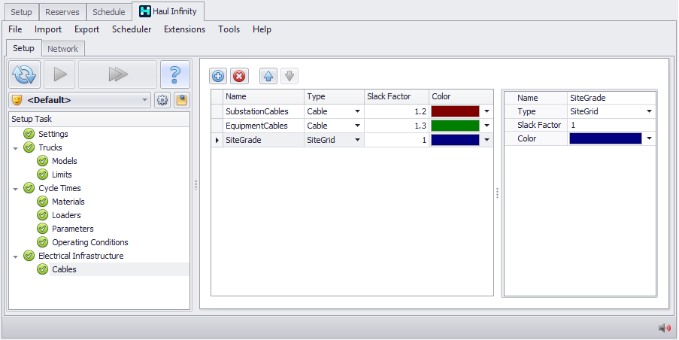This screenshot has height=340, width=679.
Task: Collapse the Trucks tree node
Action: click(x=16, y=148)
